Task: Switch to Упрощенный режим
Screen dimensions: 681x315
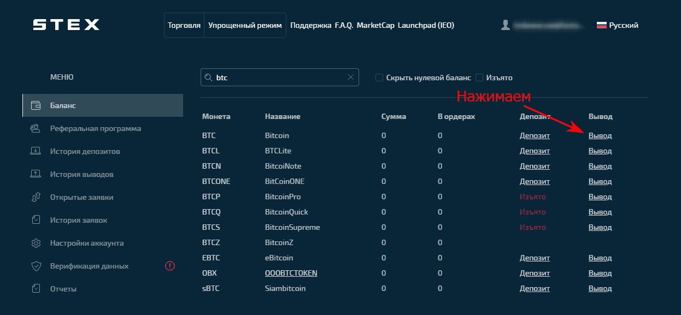Action: pos(245,25)
